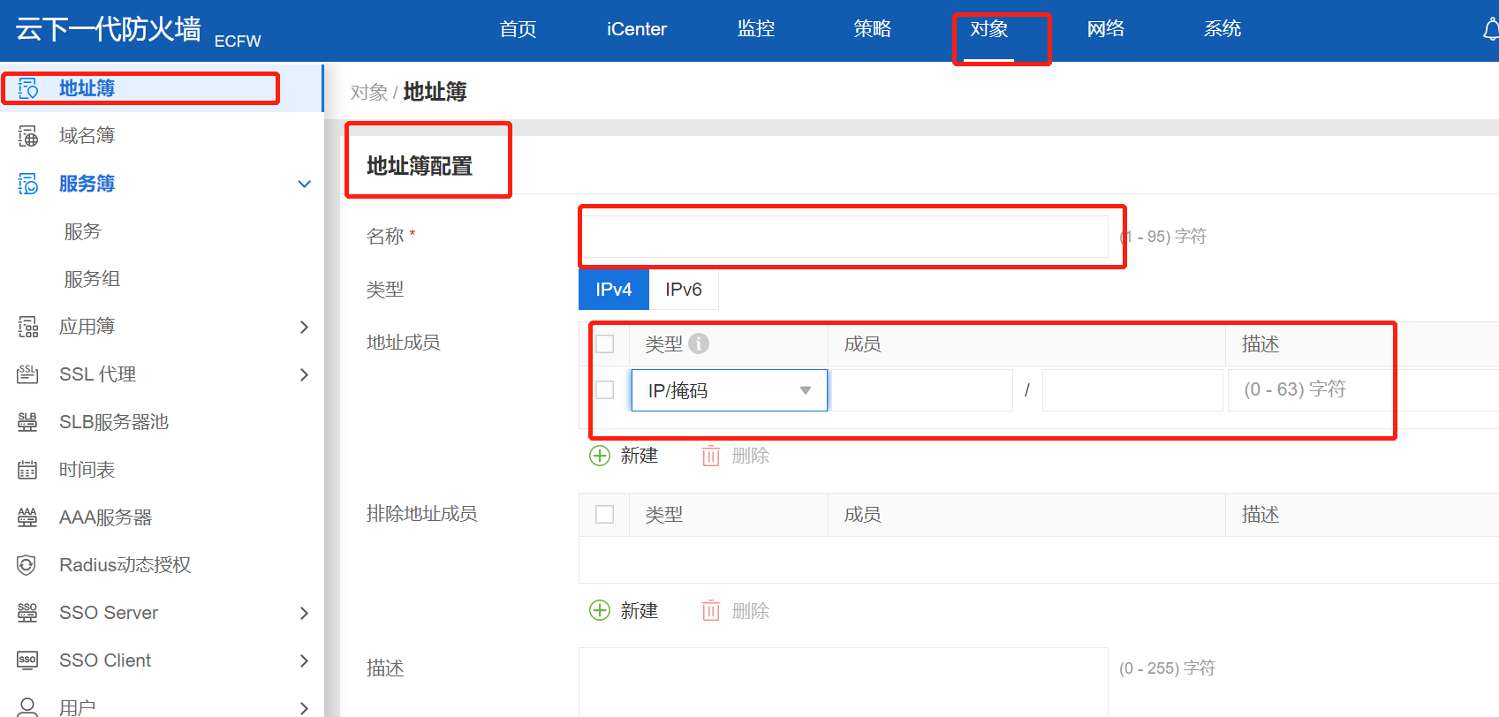Click the notification bell icon
Viewport: 1499px width, 717px height.
(1490, 30)
